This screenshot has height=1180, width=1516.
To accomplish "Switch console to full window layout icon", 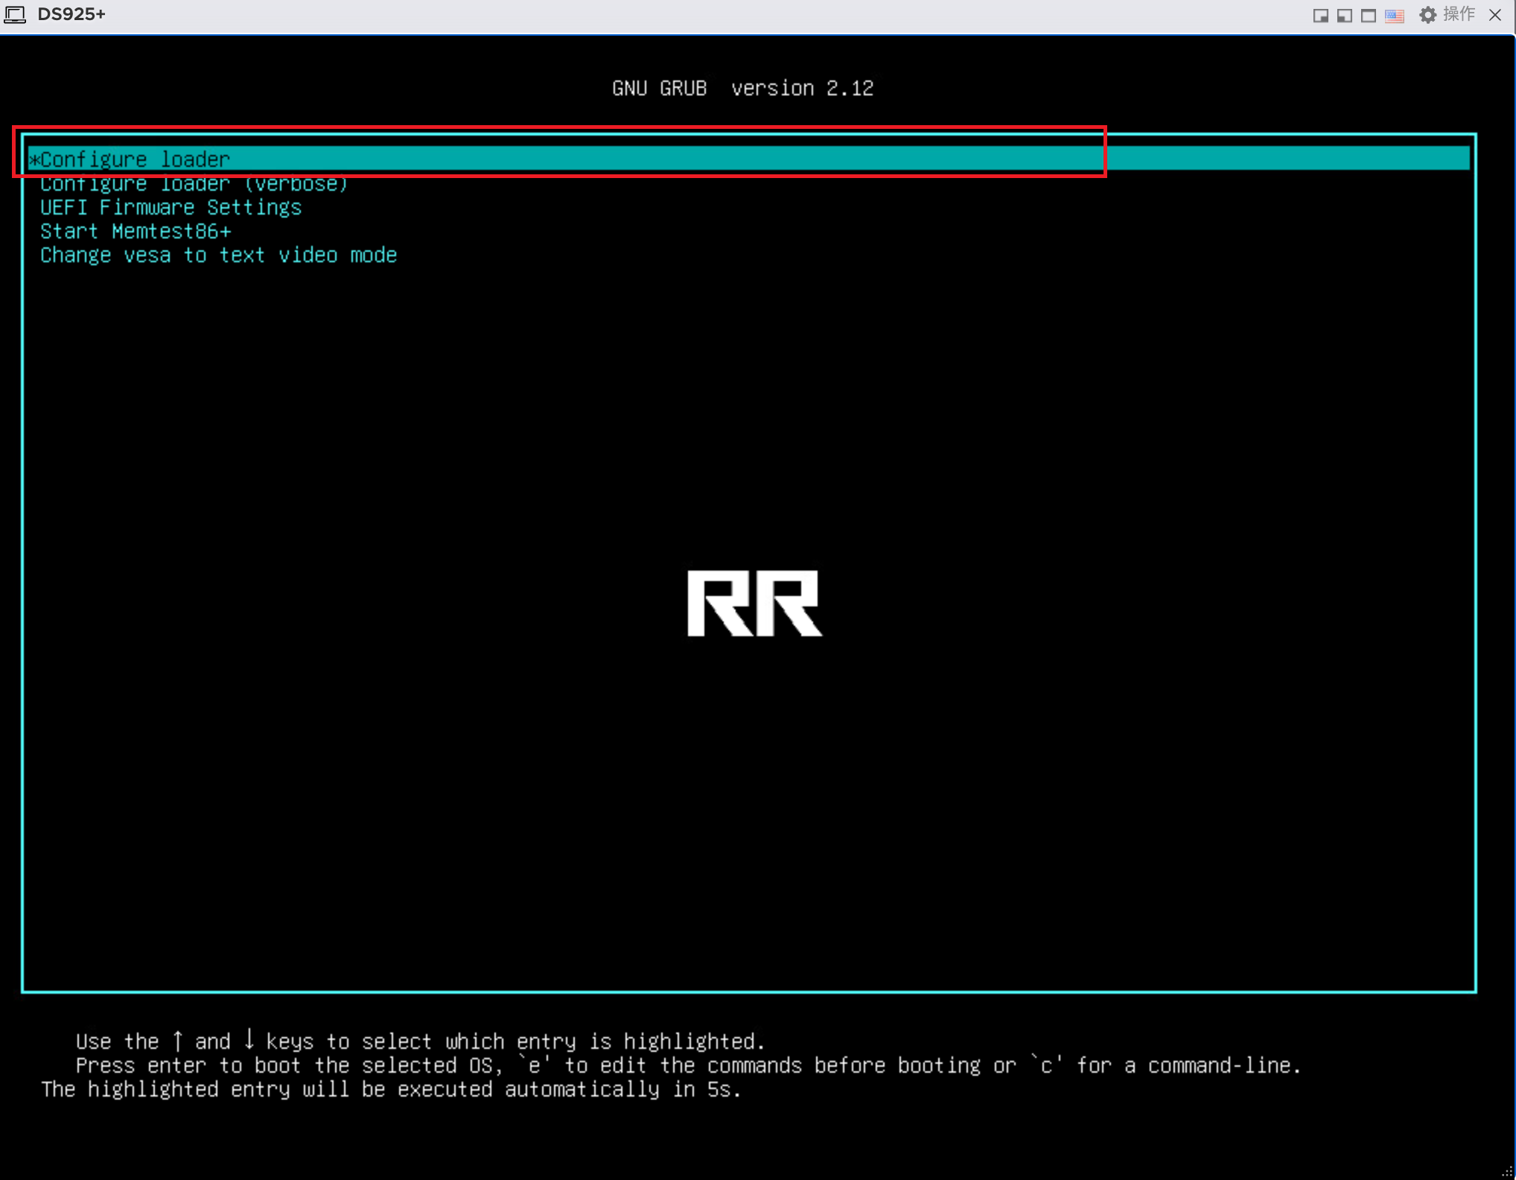I will click(1368, 16).
